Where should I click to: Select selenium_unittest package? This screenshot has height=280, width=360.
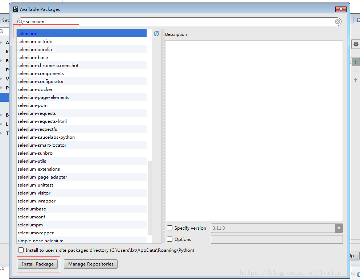(x=82, y=185)
